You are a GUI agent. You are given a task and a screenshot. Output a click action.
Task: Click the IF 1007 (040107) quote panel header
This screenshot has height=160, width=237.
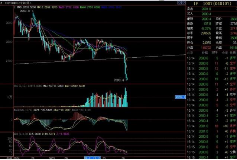point(211,3)
